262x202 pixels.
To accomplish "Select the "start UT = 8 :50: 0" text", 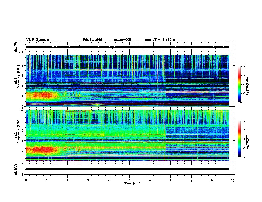I will tap(160, 40).
